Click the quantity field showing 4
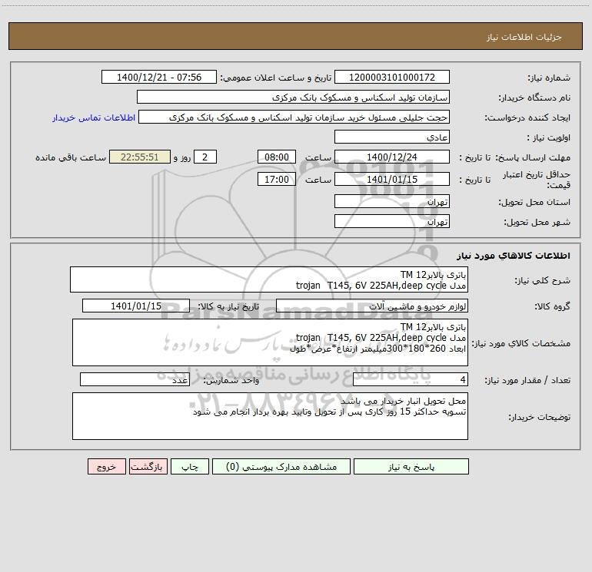The height and width of the screenshot is (572, 592). tap(411, 379)
